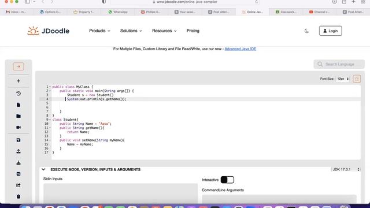Open the Solutions dropdown menu

tap(131, 31)
